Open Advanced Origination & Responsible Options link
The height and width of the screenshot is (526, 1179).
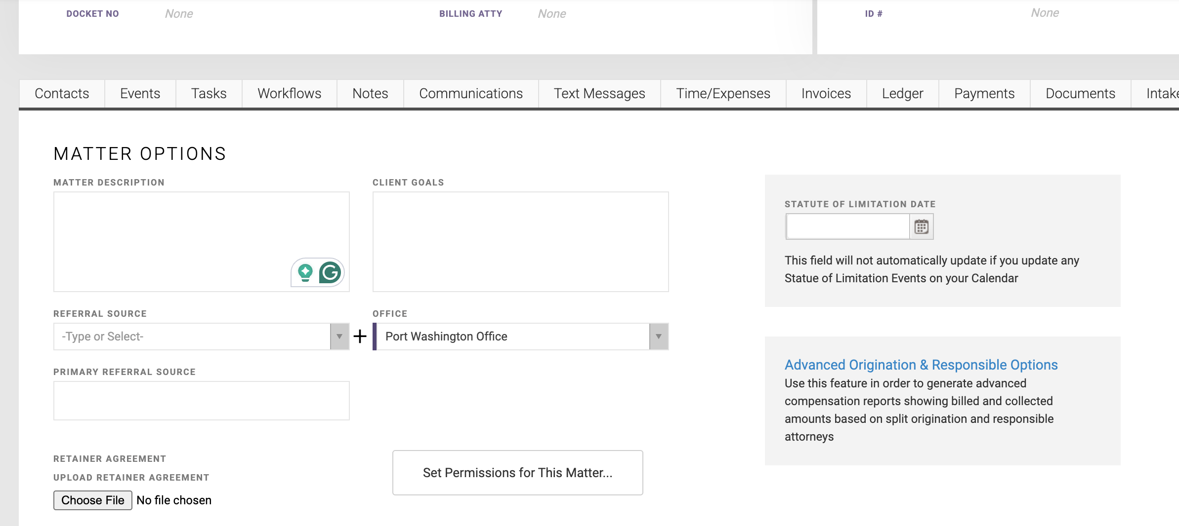921,365
